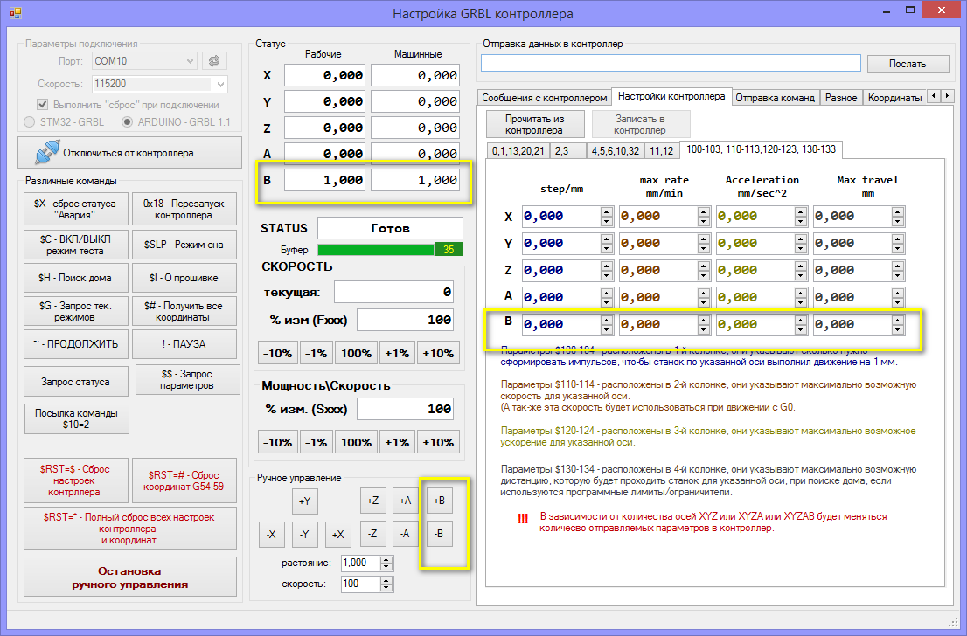Click $RST=$ Сброс настроек button

[x=75, y=480]
